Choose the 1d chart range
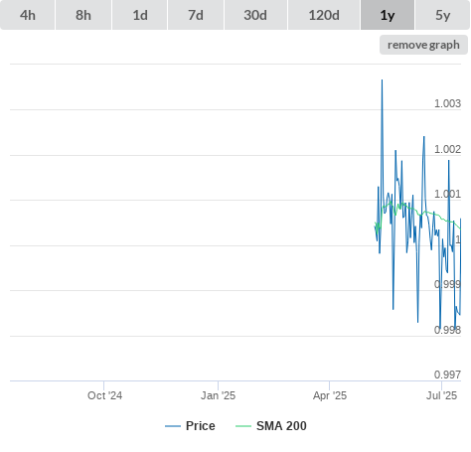Viewport: 471px width, 452px height. click(x=140, y=15)
